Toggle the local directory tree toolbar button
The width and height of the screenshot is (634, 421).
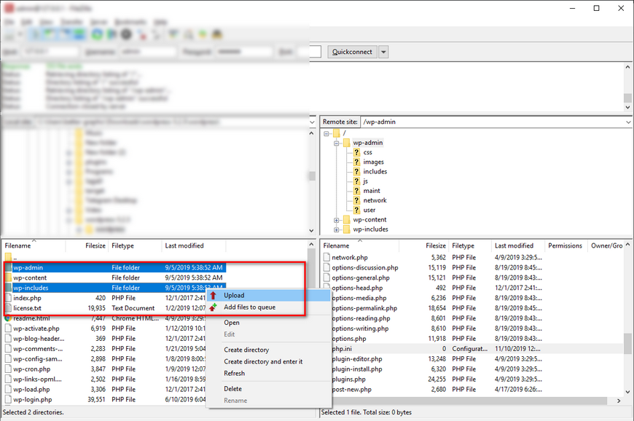click(50, 35)
